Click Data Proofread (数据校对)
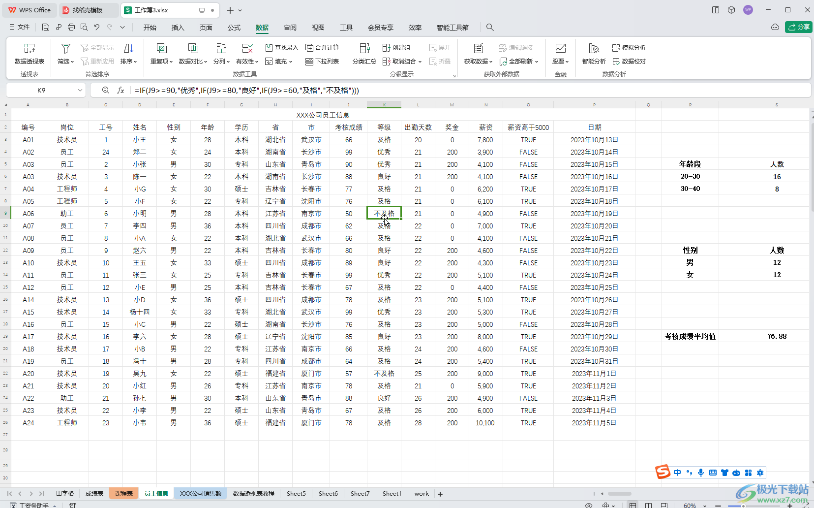Screen dimensions: 814x508 point(629,62)
